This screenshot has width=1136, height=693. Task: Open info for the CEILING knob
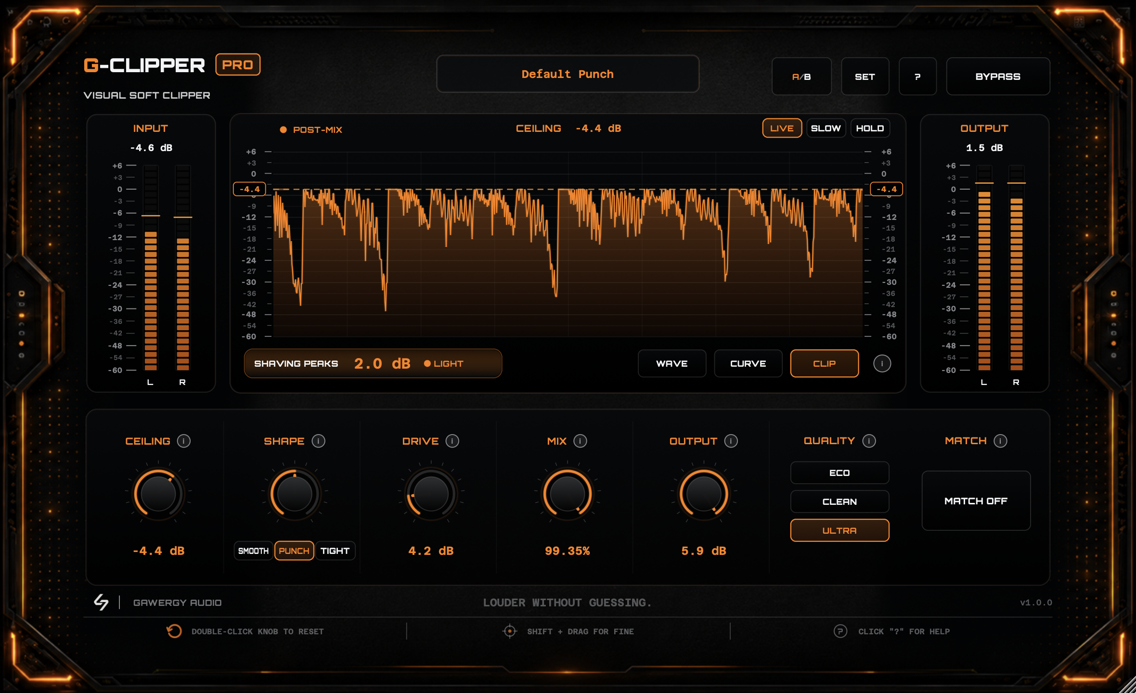tap(184, 441)
